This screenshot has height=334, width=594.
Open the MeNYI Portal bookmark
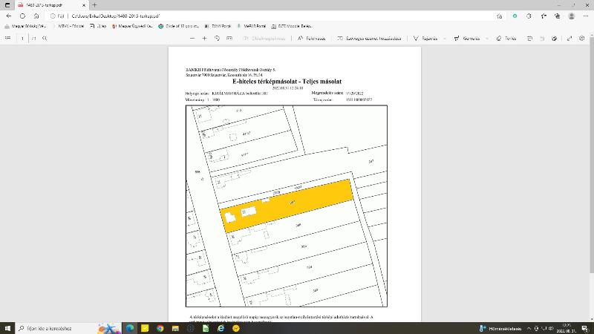[x=251, y=26]
